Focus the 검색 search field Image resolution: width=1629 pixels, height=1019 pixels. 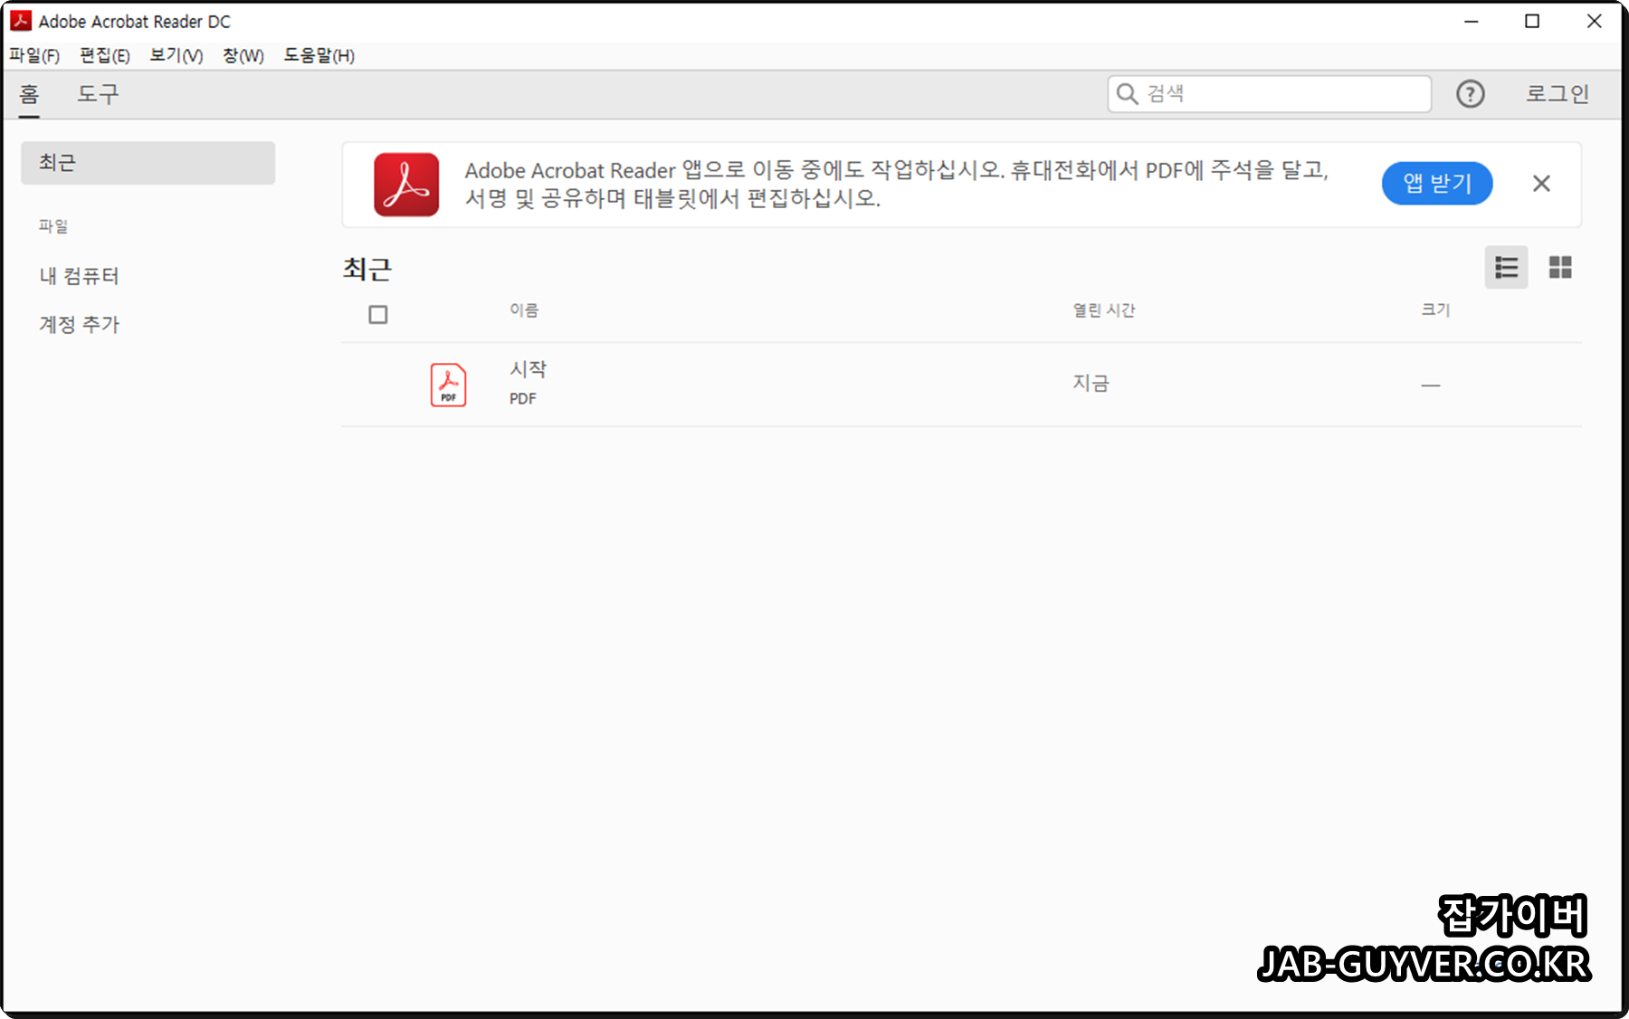(x=1269, y=93)
